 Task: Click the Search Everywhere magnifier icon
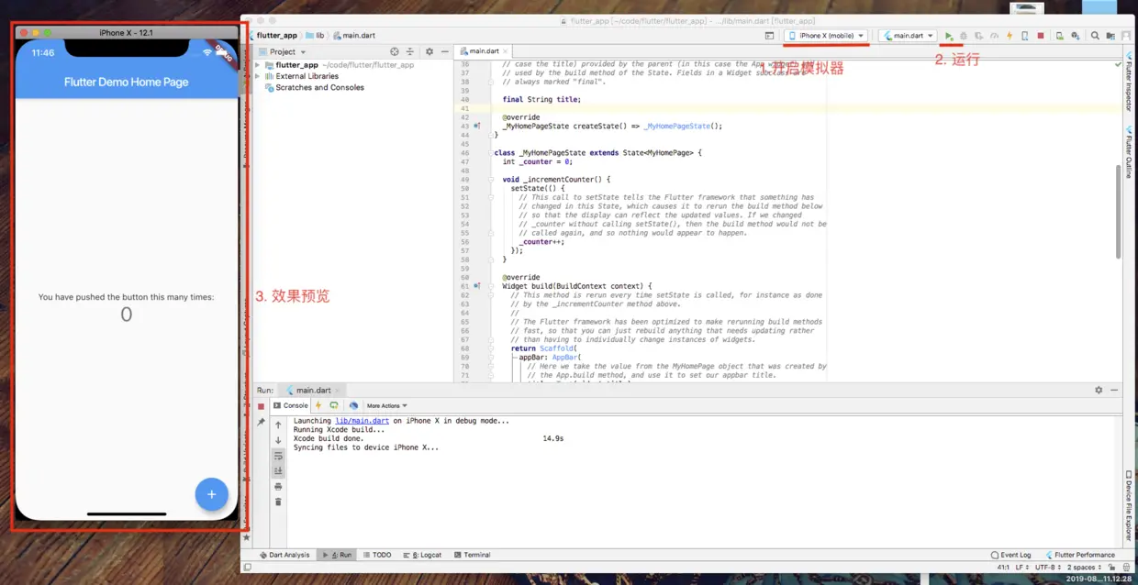click(1095, 36)
